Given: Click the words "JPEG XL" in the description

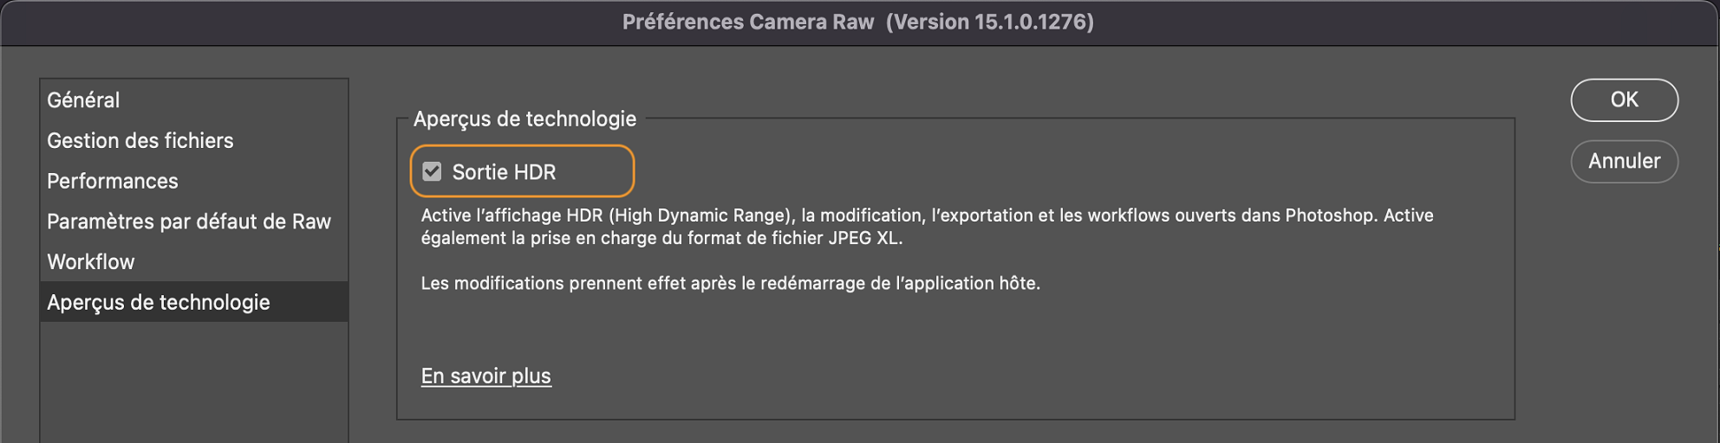Looking at the screenshot, I should tap(864, 238).
